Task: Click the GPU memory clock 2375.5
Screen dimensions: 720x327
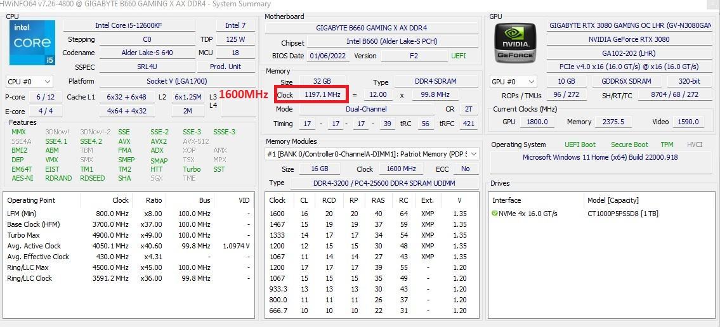Action: point(613,122)
